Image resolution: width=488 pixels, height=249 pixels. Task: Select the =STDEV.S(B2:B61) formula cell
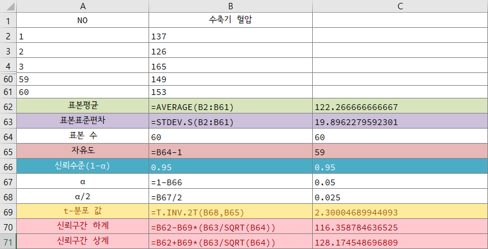click(230, 121)
